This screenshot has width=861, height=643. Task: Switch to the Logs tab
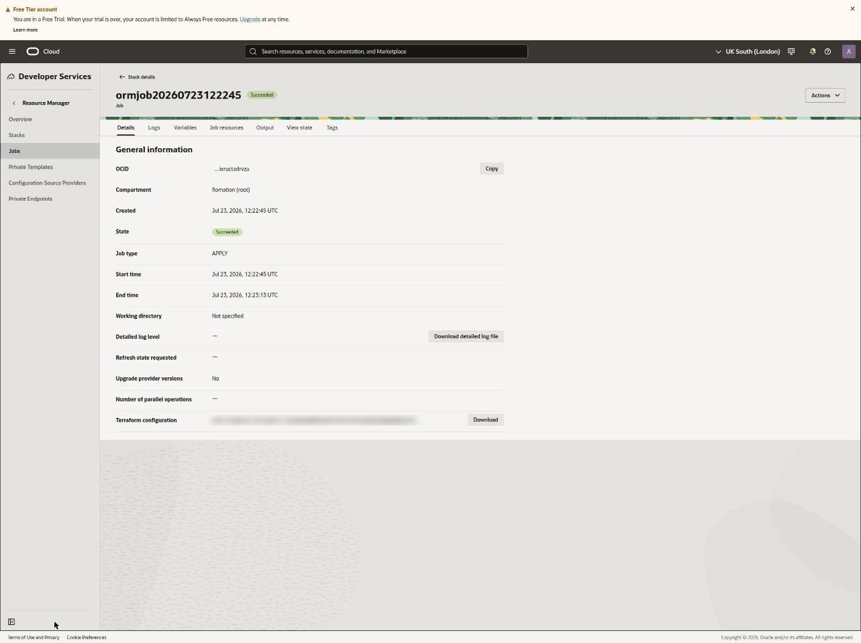[154, 128]
